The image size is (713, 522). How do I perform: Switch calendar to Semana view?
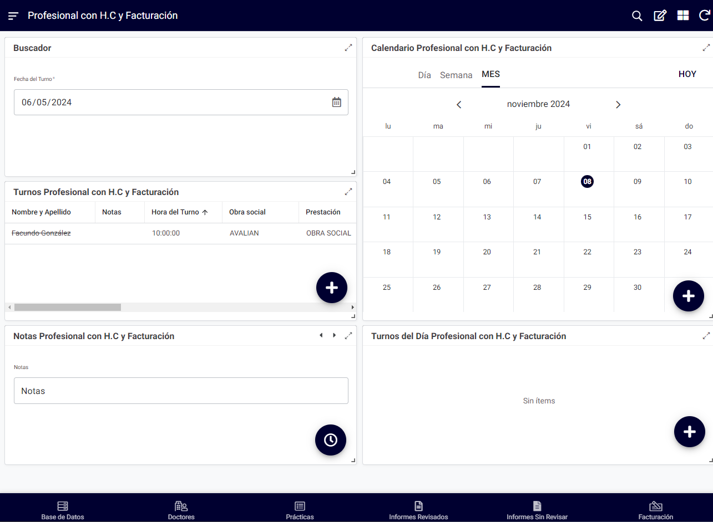(456, 75)
